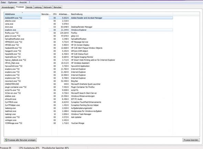The width and height of the screenshot is (203, 149).
Task: Click the YouCam Mirage description
Action: (77, 123)
